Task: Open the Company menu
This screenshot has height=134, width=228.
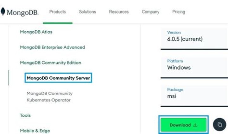Action: click(150, 12)
